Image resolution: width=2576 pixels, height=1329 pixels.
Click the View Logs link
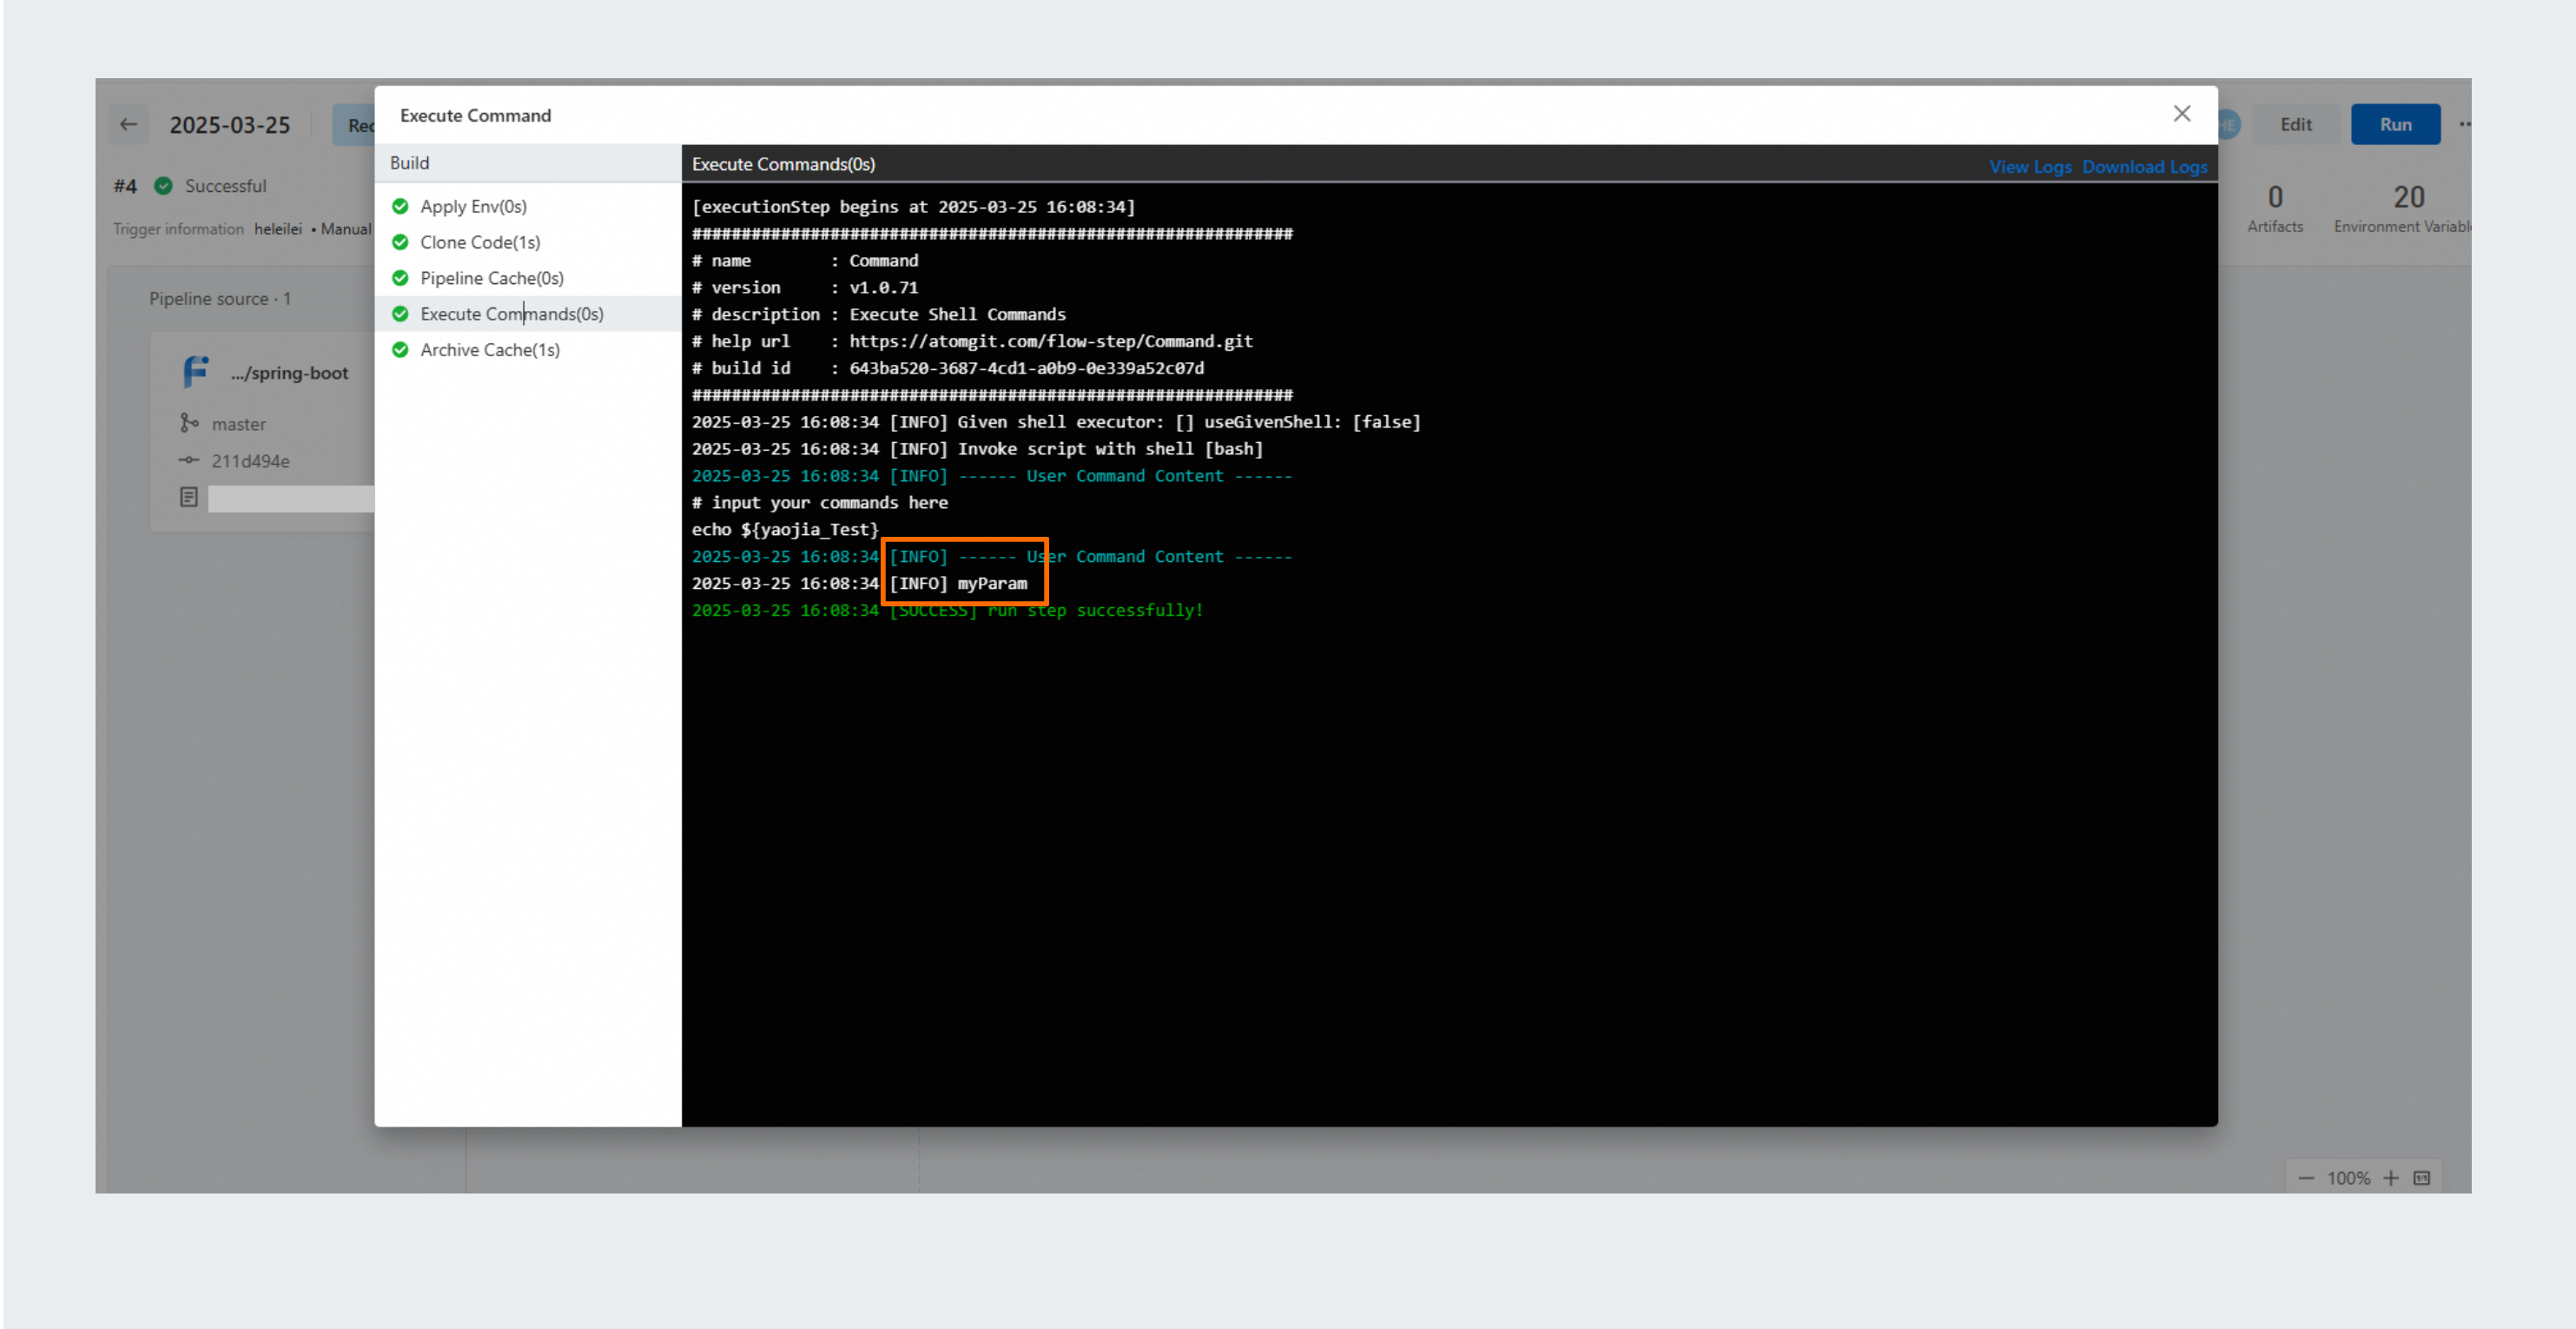[x=2029, y=167]
